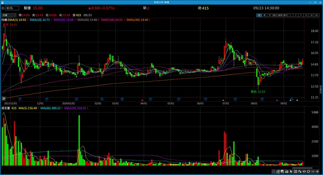Click the SMA(120) 14.51 indicator label

tap(113, 20)
